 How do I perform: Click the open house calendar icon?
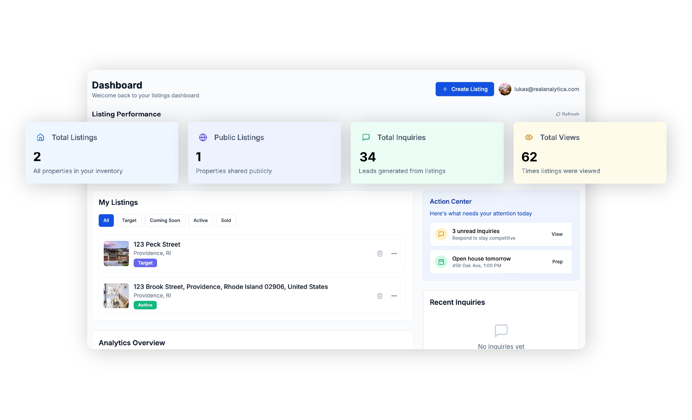tap(441, 262)
